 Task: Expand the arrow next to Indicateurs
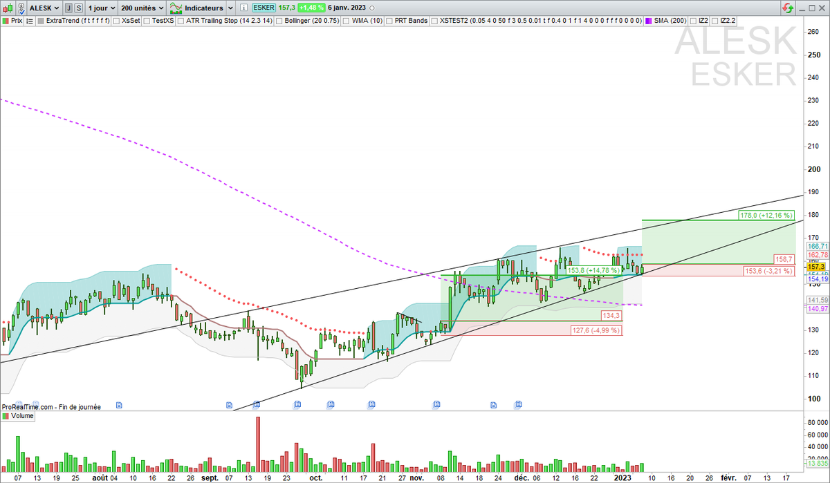230,8
